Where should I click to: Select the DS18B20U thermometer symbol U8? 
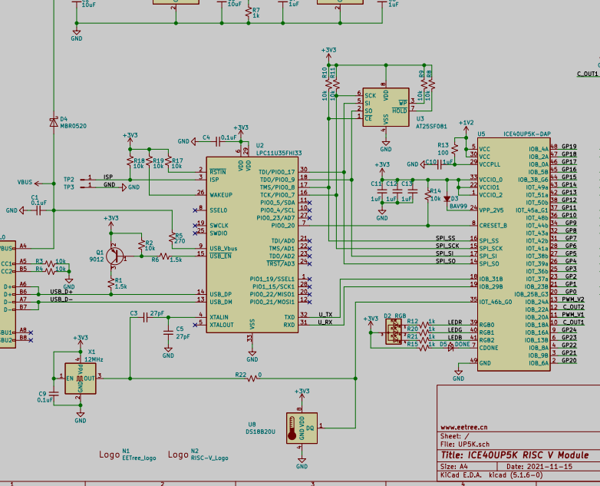click(302, 428)
